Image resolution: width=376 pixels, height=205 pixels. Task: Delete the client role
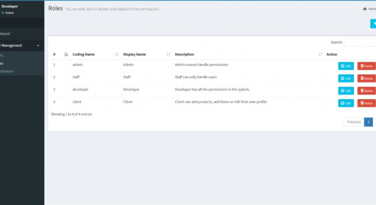pyautogui.click(x=366, y=103)
